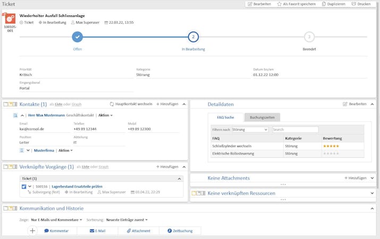Click ticket number 100105-001

(x=10, y=29)
